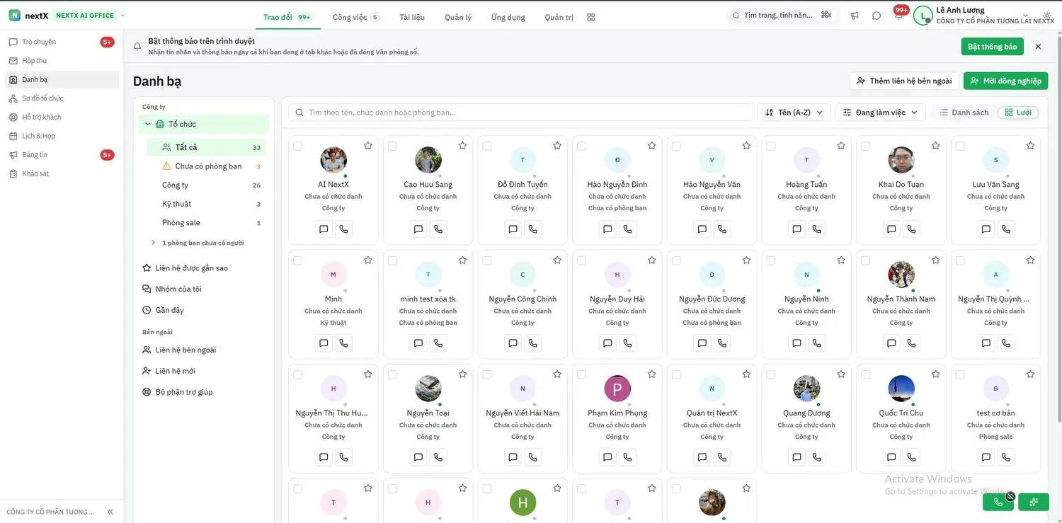Open Sơ đồ tổ chức in sidebar
This screenshot has width=1062, height=523.
pos(62,98)
